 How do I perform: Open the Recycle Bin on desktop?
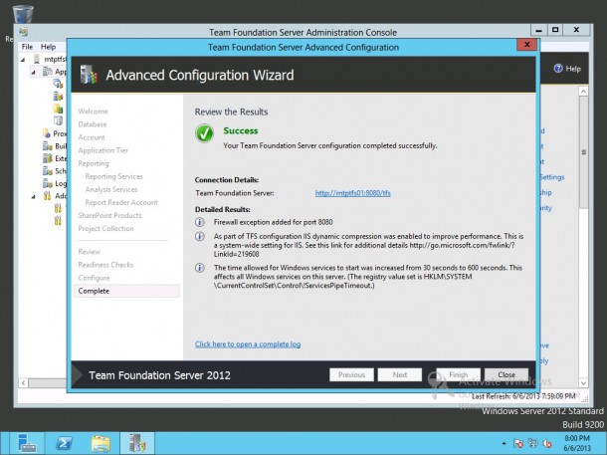coord(23,14)
